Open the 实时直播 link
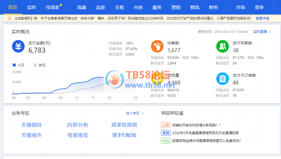This screenshot has width=281, height=159. 260,32
